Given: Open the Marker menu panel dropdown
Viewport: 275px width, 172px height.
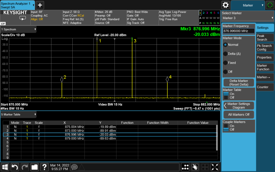Looking at the screenshot, I should pos(248,5).
